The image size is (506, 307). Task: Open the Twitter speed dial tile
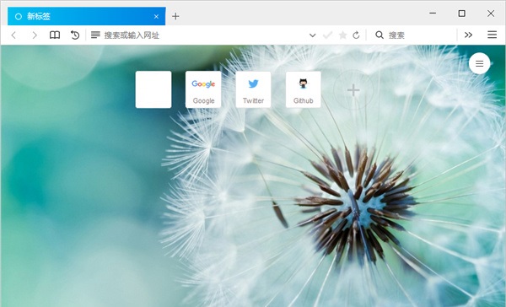[253, 89]
